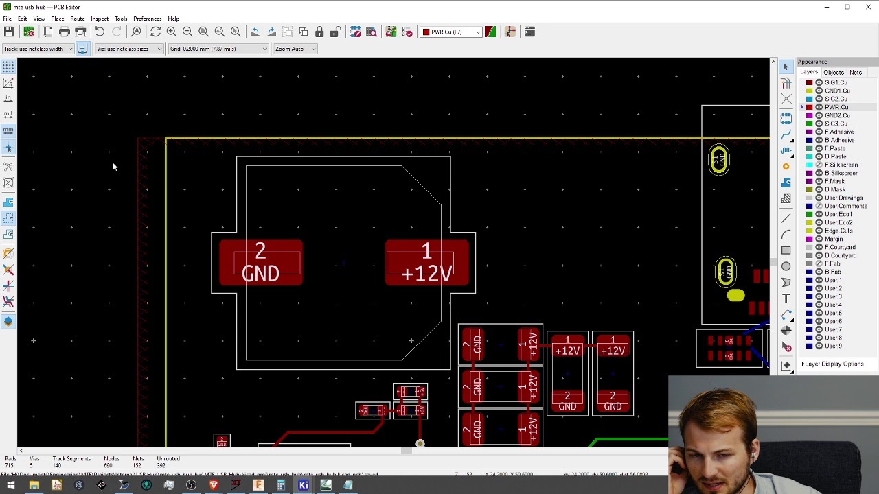879x494 pixels.
Task: Open the via size dropdown
Action: click(129, 49)
